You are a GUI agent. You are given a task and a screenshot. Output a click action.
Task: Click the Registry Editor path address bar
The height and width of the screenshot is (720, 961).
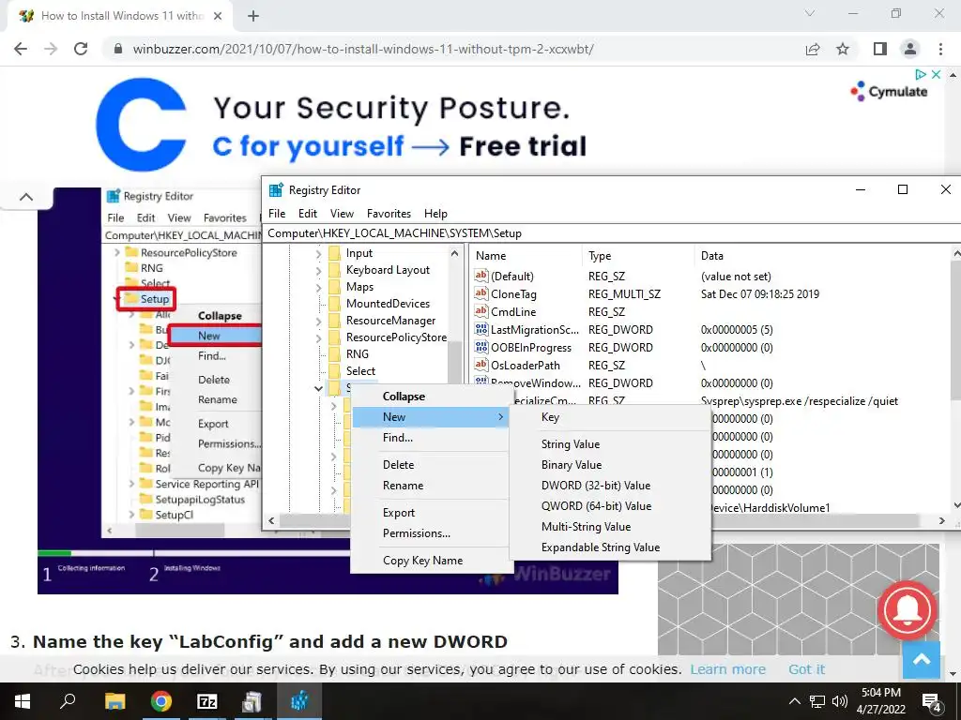pyautogui.click(x=612, y=233)
